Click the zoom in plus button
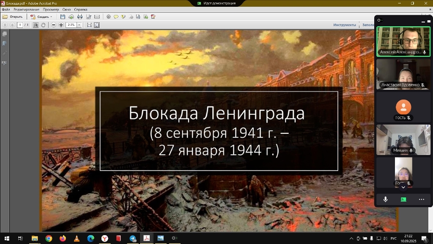Screen dimensions: 433x244 (61, 25)
